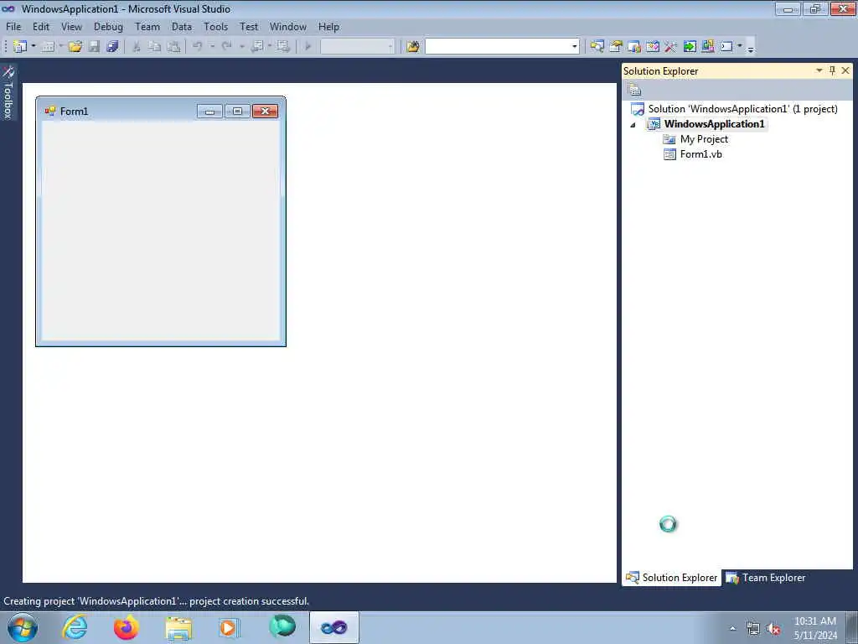
Task: Open the New Project dropdown arrow
Action: [x=34, y=47]
